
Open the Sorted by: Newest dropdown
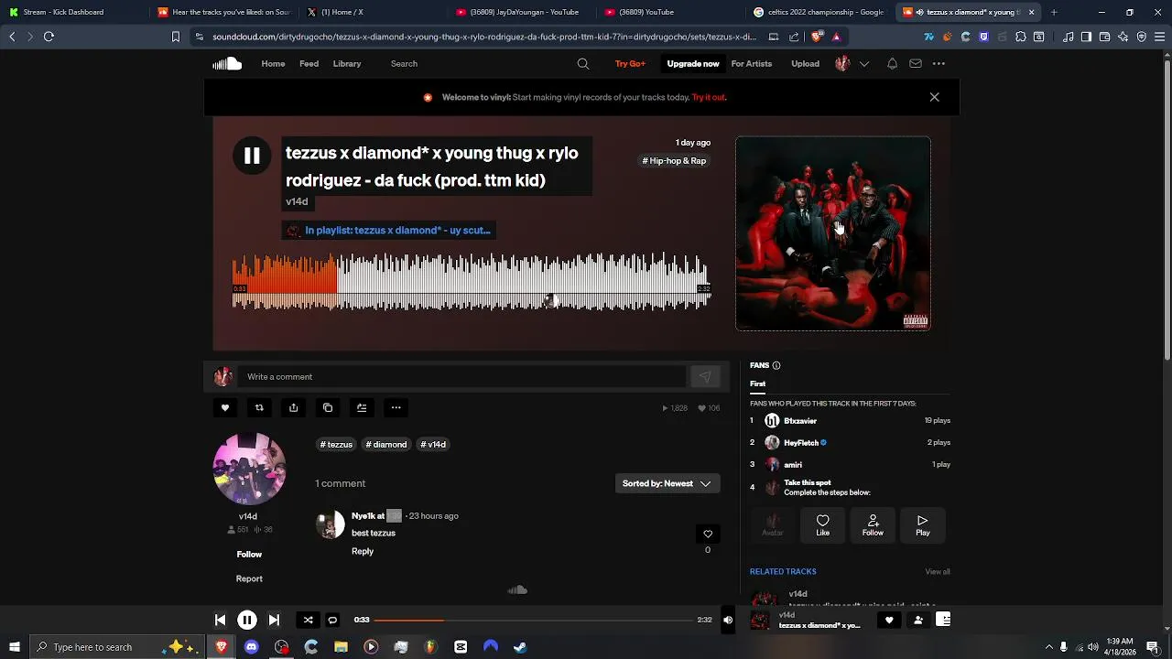click(667, 483)
